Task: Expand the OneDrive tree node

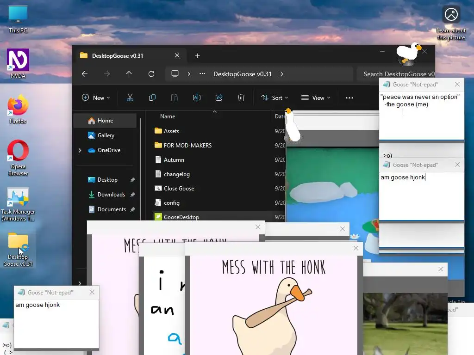Action: click(x=80, y=150)
